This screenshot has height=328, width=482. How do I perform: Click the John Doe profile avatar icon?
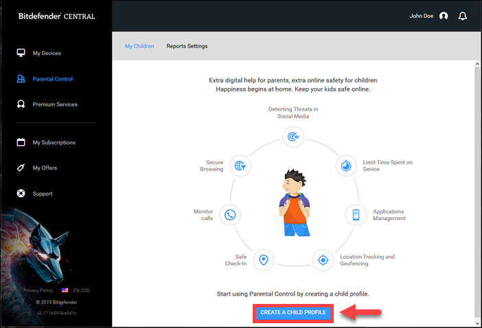(x=444, y=16)
